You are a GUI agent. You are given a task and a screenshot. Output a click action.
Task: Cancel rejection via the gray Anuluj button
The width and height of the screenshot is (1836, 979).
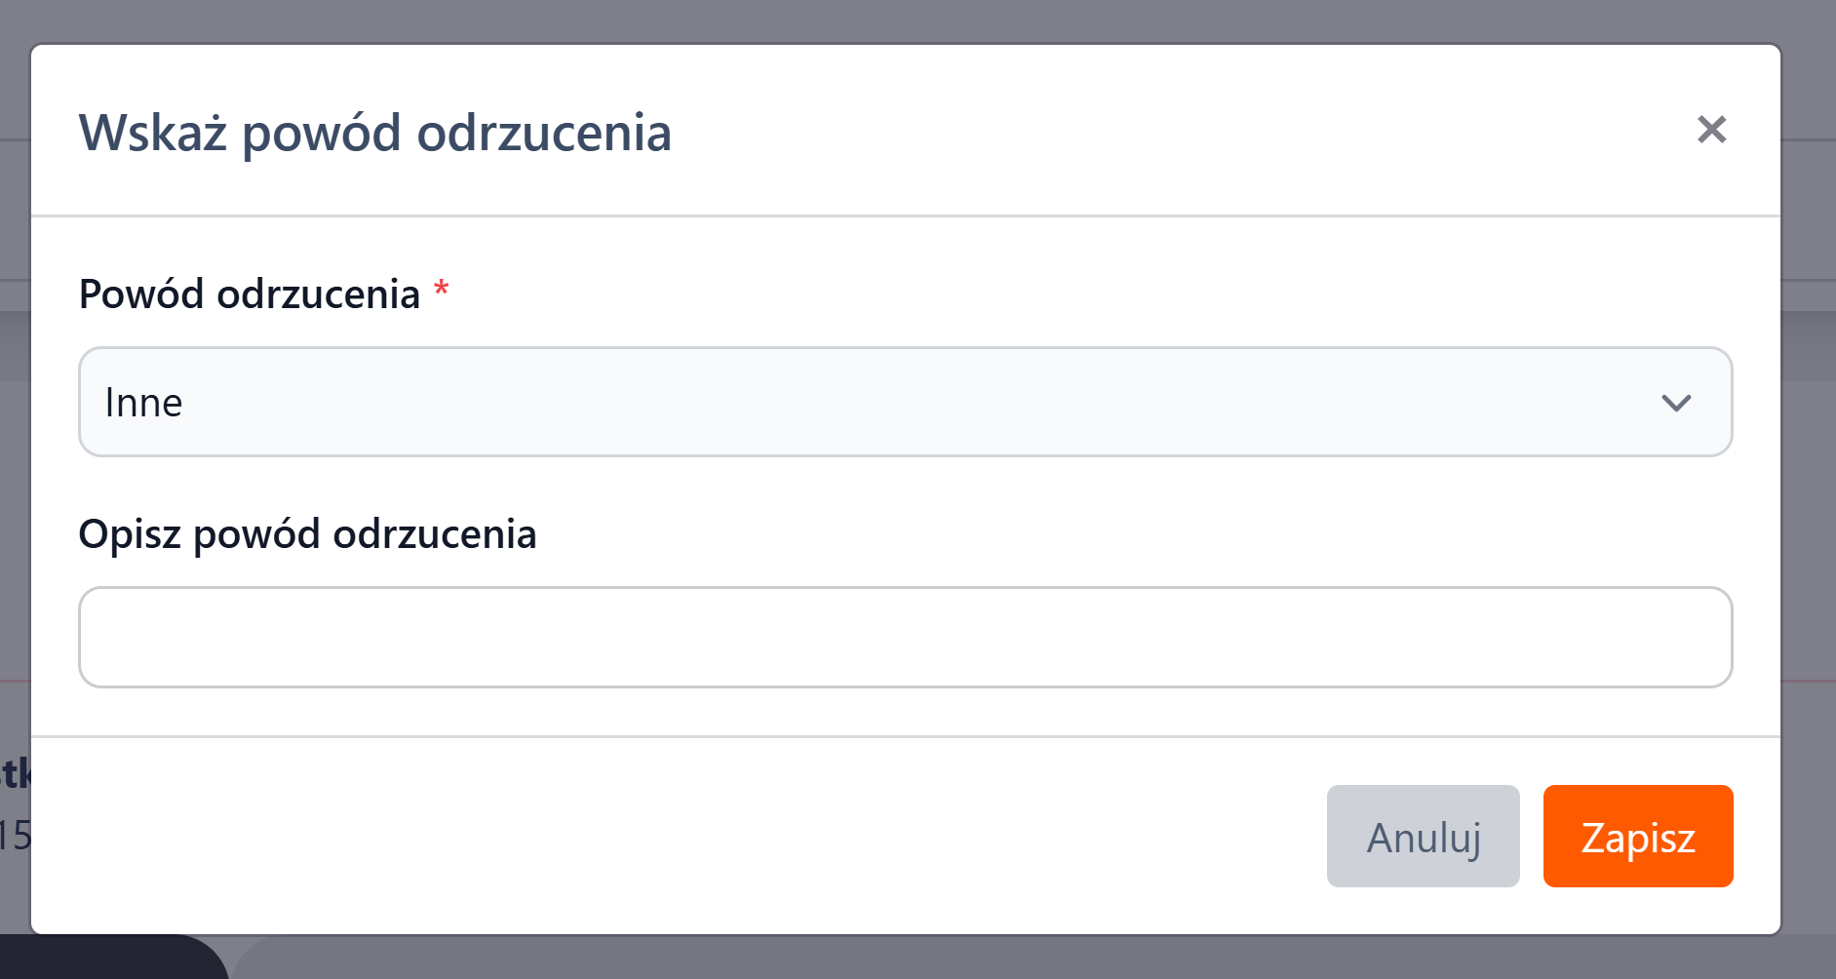pyautogui.click(x=1423, y=837)
